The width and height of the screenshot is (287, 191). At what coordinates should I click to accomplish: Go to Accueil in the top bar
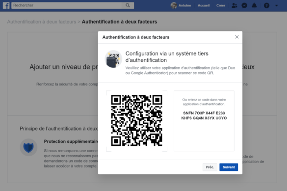point(204,5)
